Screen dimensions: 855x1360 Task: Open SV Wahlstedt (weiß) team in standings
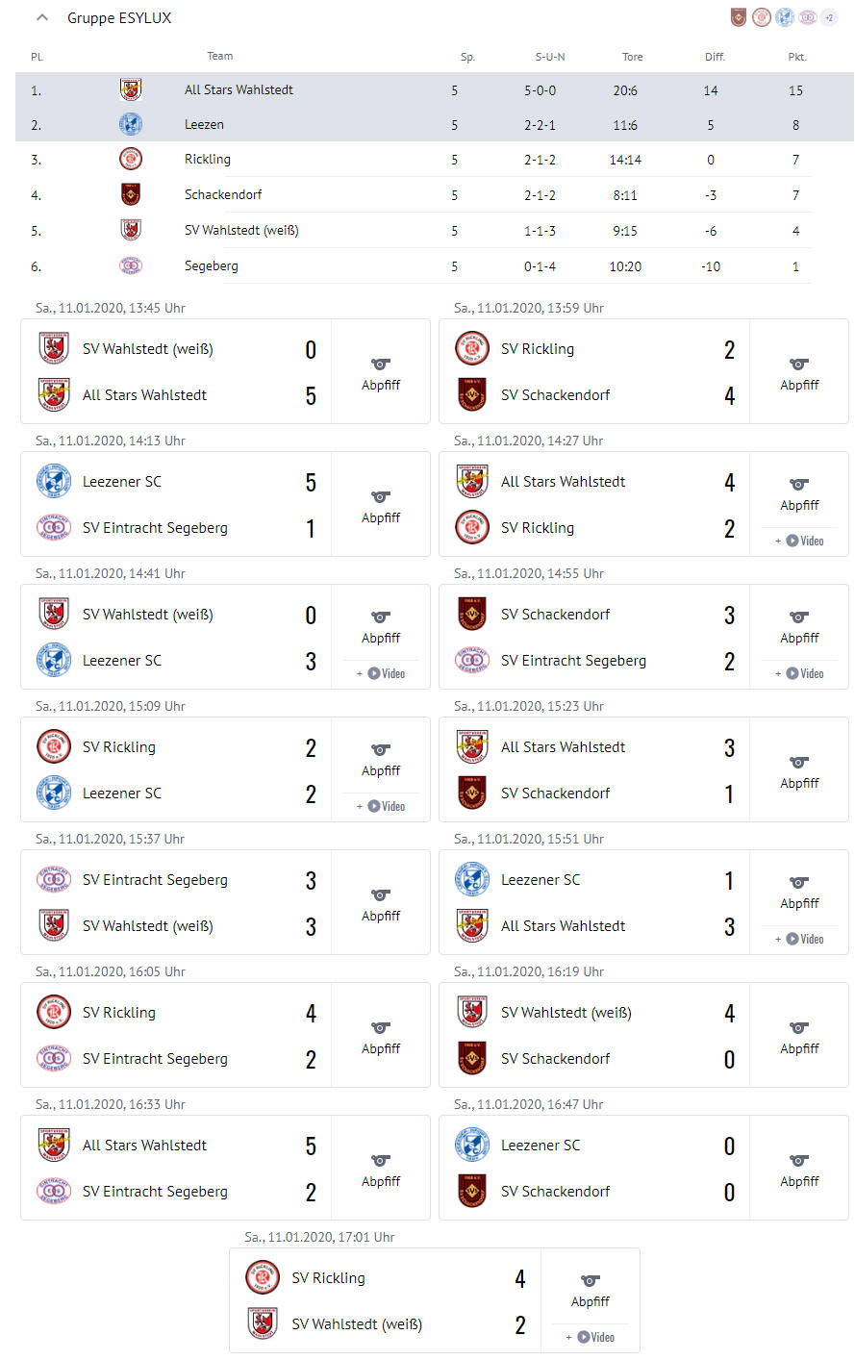coord(241,231)
